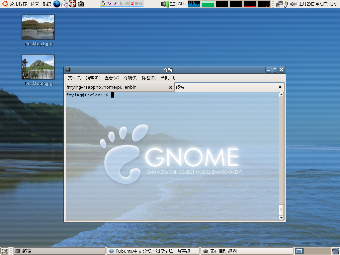Image resolution: width=340 pixels, height=255 pixels.
Task: Click the show desktop button in bottom panel
Action: [x=5, y=251]
